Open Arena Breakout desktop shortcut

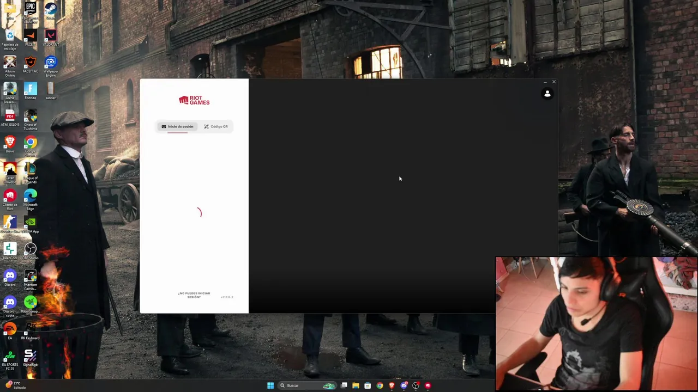point(10,93)
